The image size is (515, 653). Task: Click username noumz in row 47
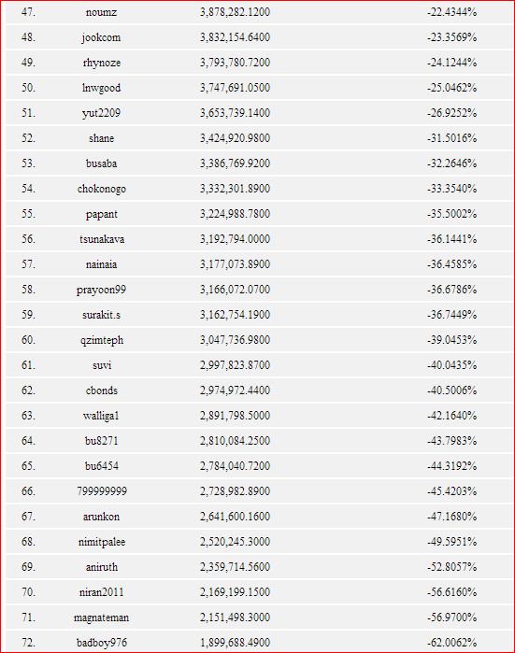pyautogui.click(x=101, y=12)
